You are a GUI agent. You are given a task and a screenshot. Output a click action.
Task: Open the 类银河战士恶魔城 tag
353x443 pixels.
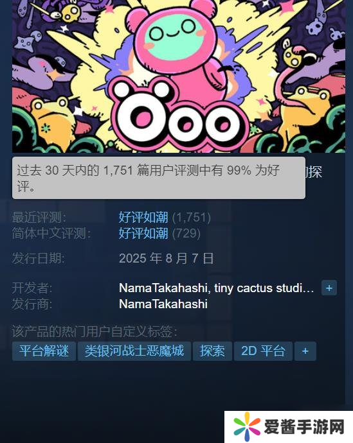(x=134, y=351)
